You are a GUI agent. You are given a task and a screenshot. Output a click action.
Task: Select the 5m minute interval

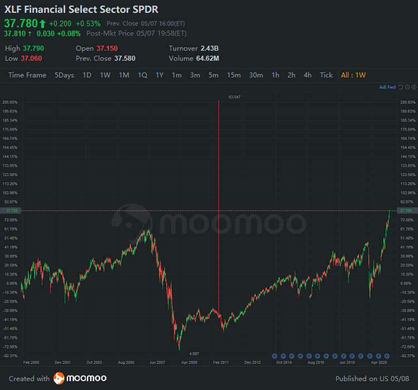213,75
